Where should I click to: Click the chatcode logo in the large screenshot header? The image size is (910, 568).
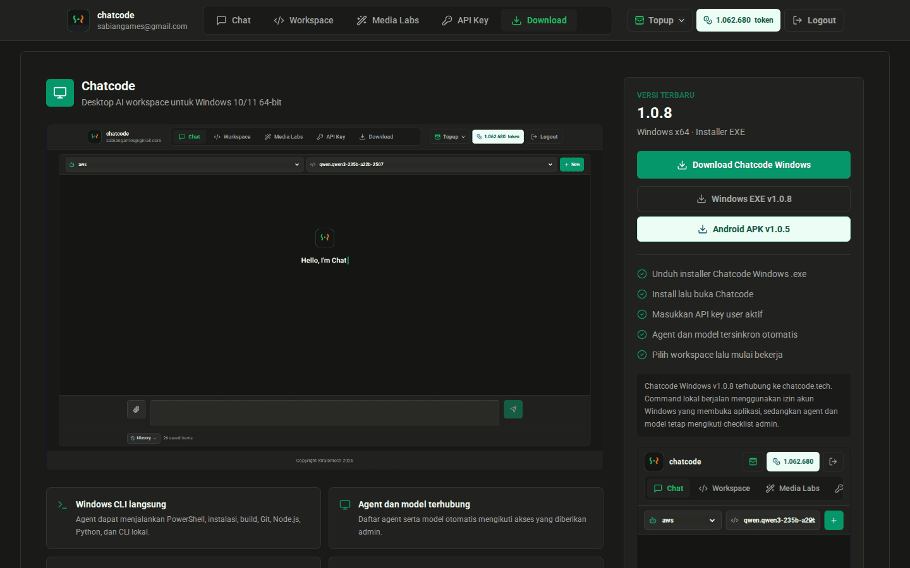click(95, 136)
